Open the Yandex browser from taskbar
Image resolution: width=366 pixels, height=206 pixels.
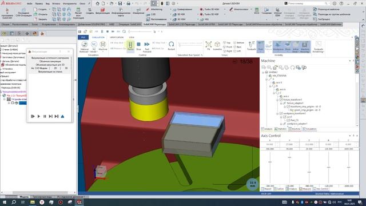pyautogui.click(x=42, y=202)
